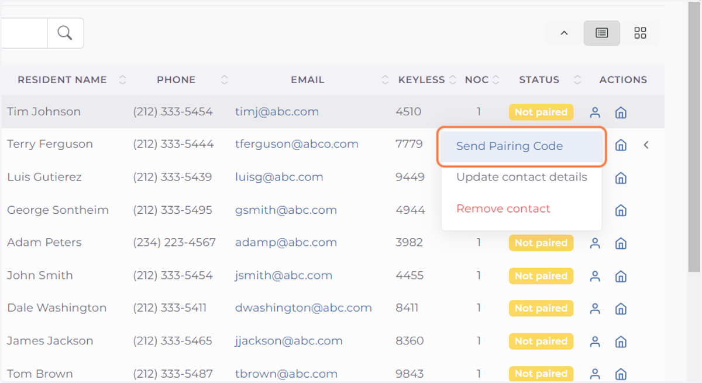Open email link jsmith@abc.com
This screenshot has width=702, height=383.
point(284,275)
